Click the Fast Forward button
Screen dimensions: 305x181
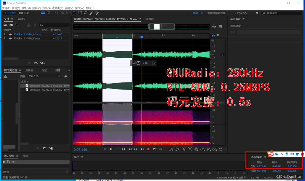(136, 149)
